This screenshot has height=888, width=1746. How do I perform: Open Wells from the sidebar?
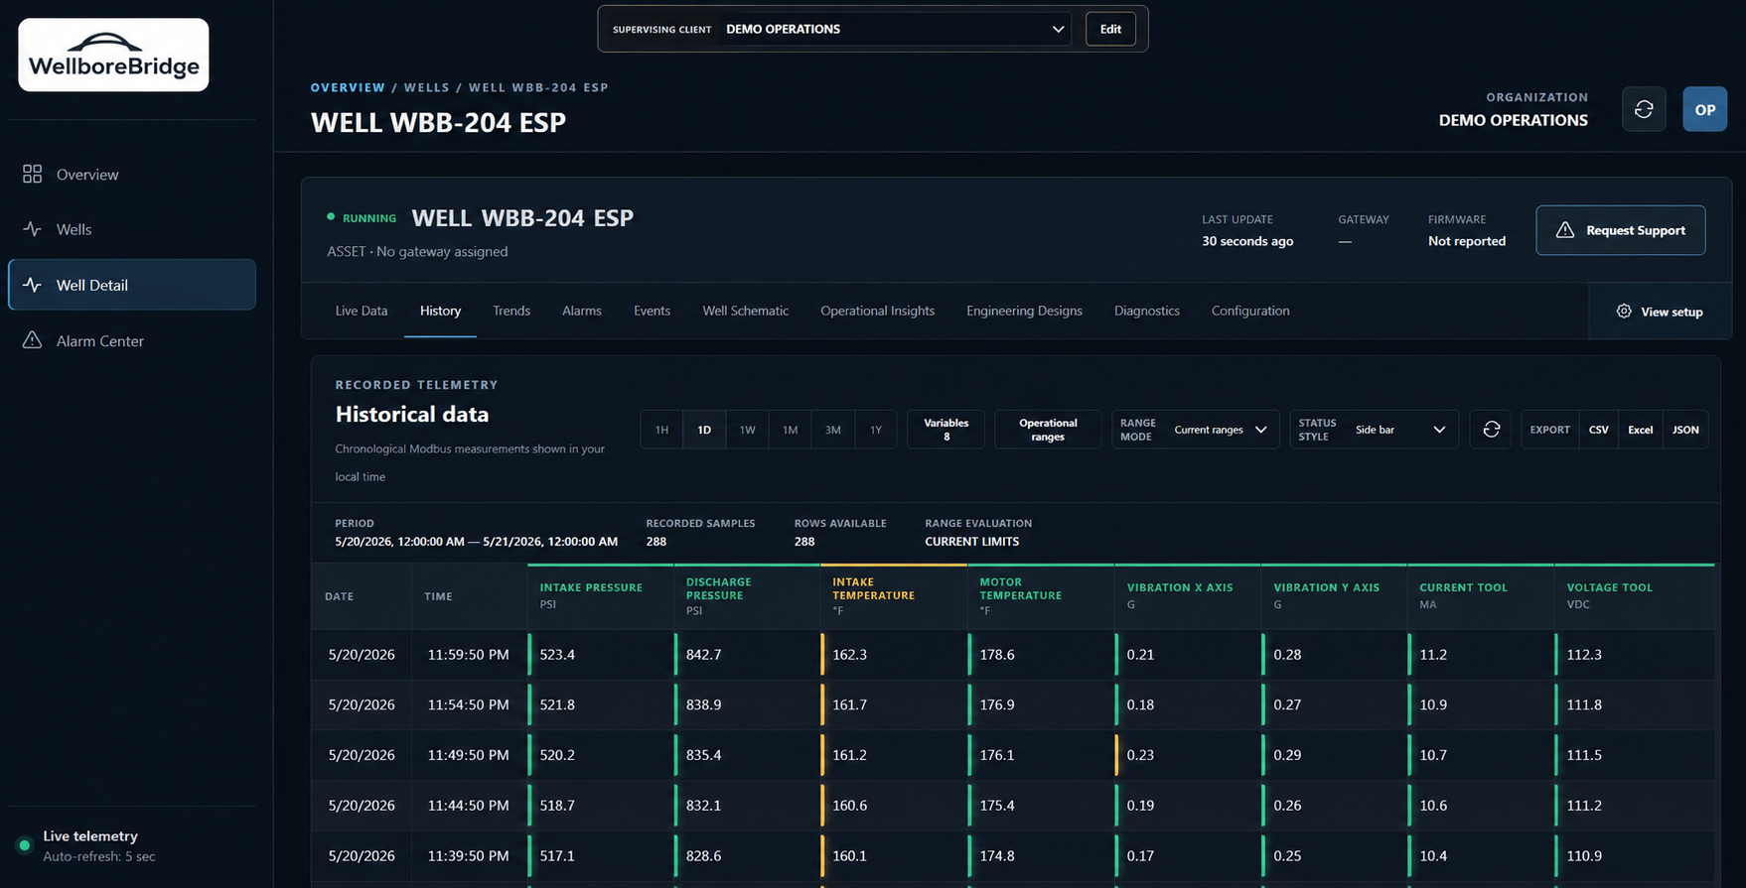131,229
